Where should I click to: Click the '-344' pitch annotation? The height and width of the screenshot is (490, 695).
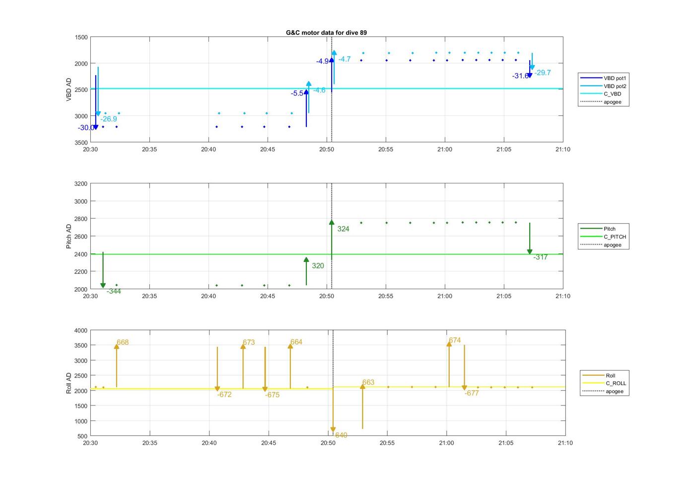click(x=114, y=291)
